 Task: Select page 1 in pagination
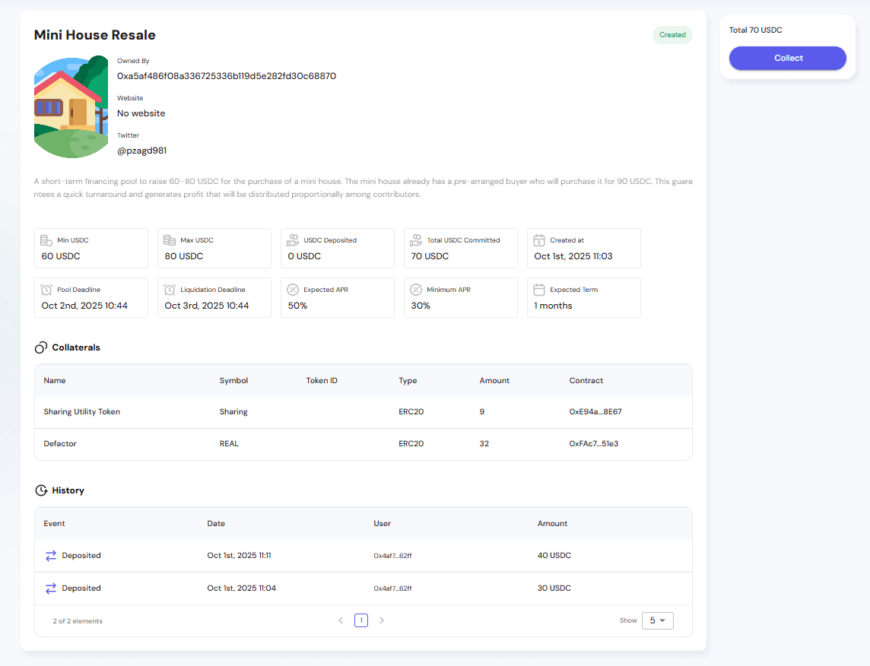361,620
